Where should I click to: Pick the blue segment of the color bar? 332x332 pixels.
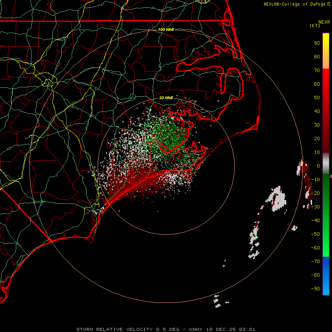(326, 276)
